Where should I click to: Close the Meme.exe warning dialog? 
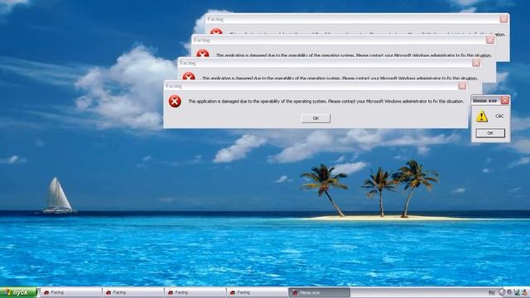tap(504, 100)
